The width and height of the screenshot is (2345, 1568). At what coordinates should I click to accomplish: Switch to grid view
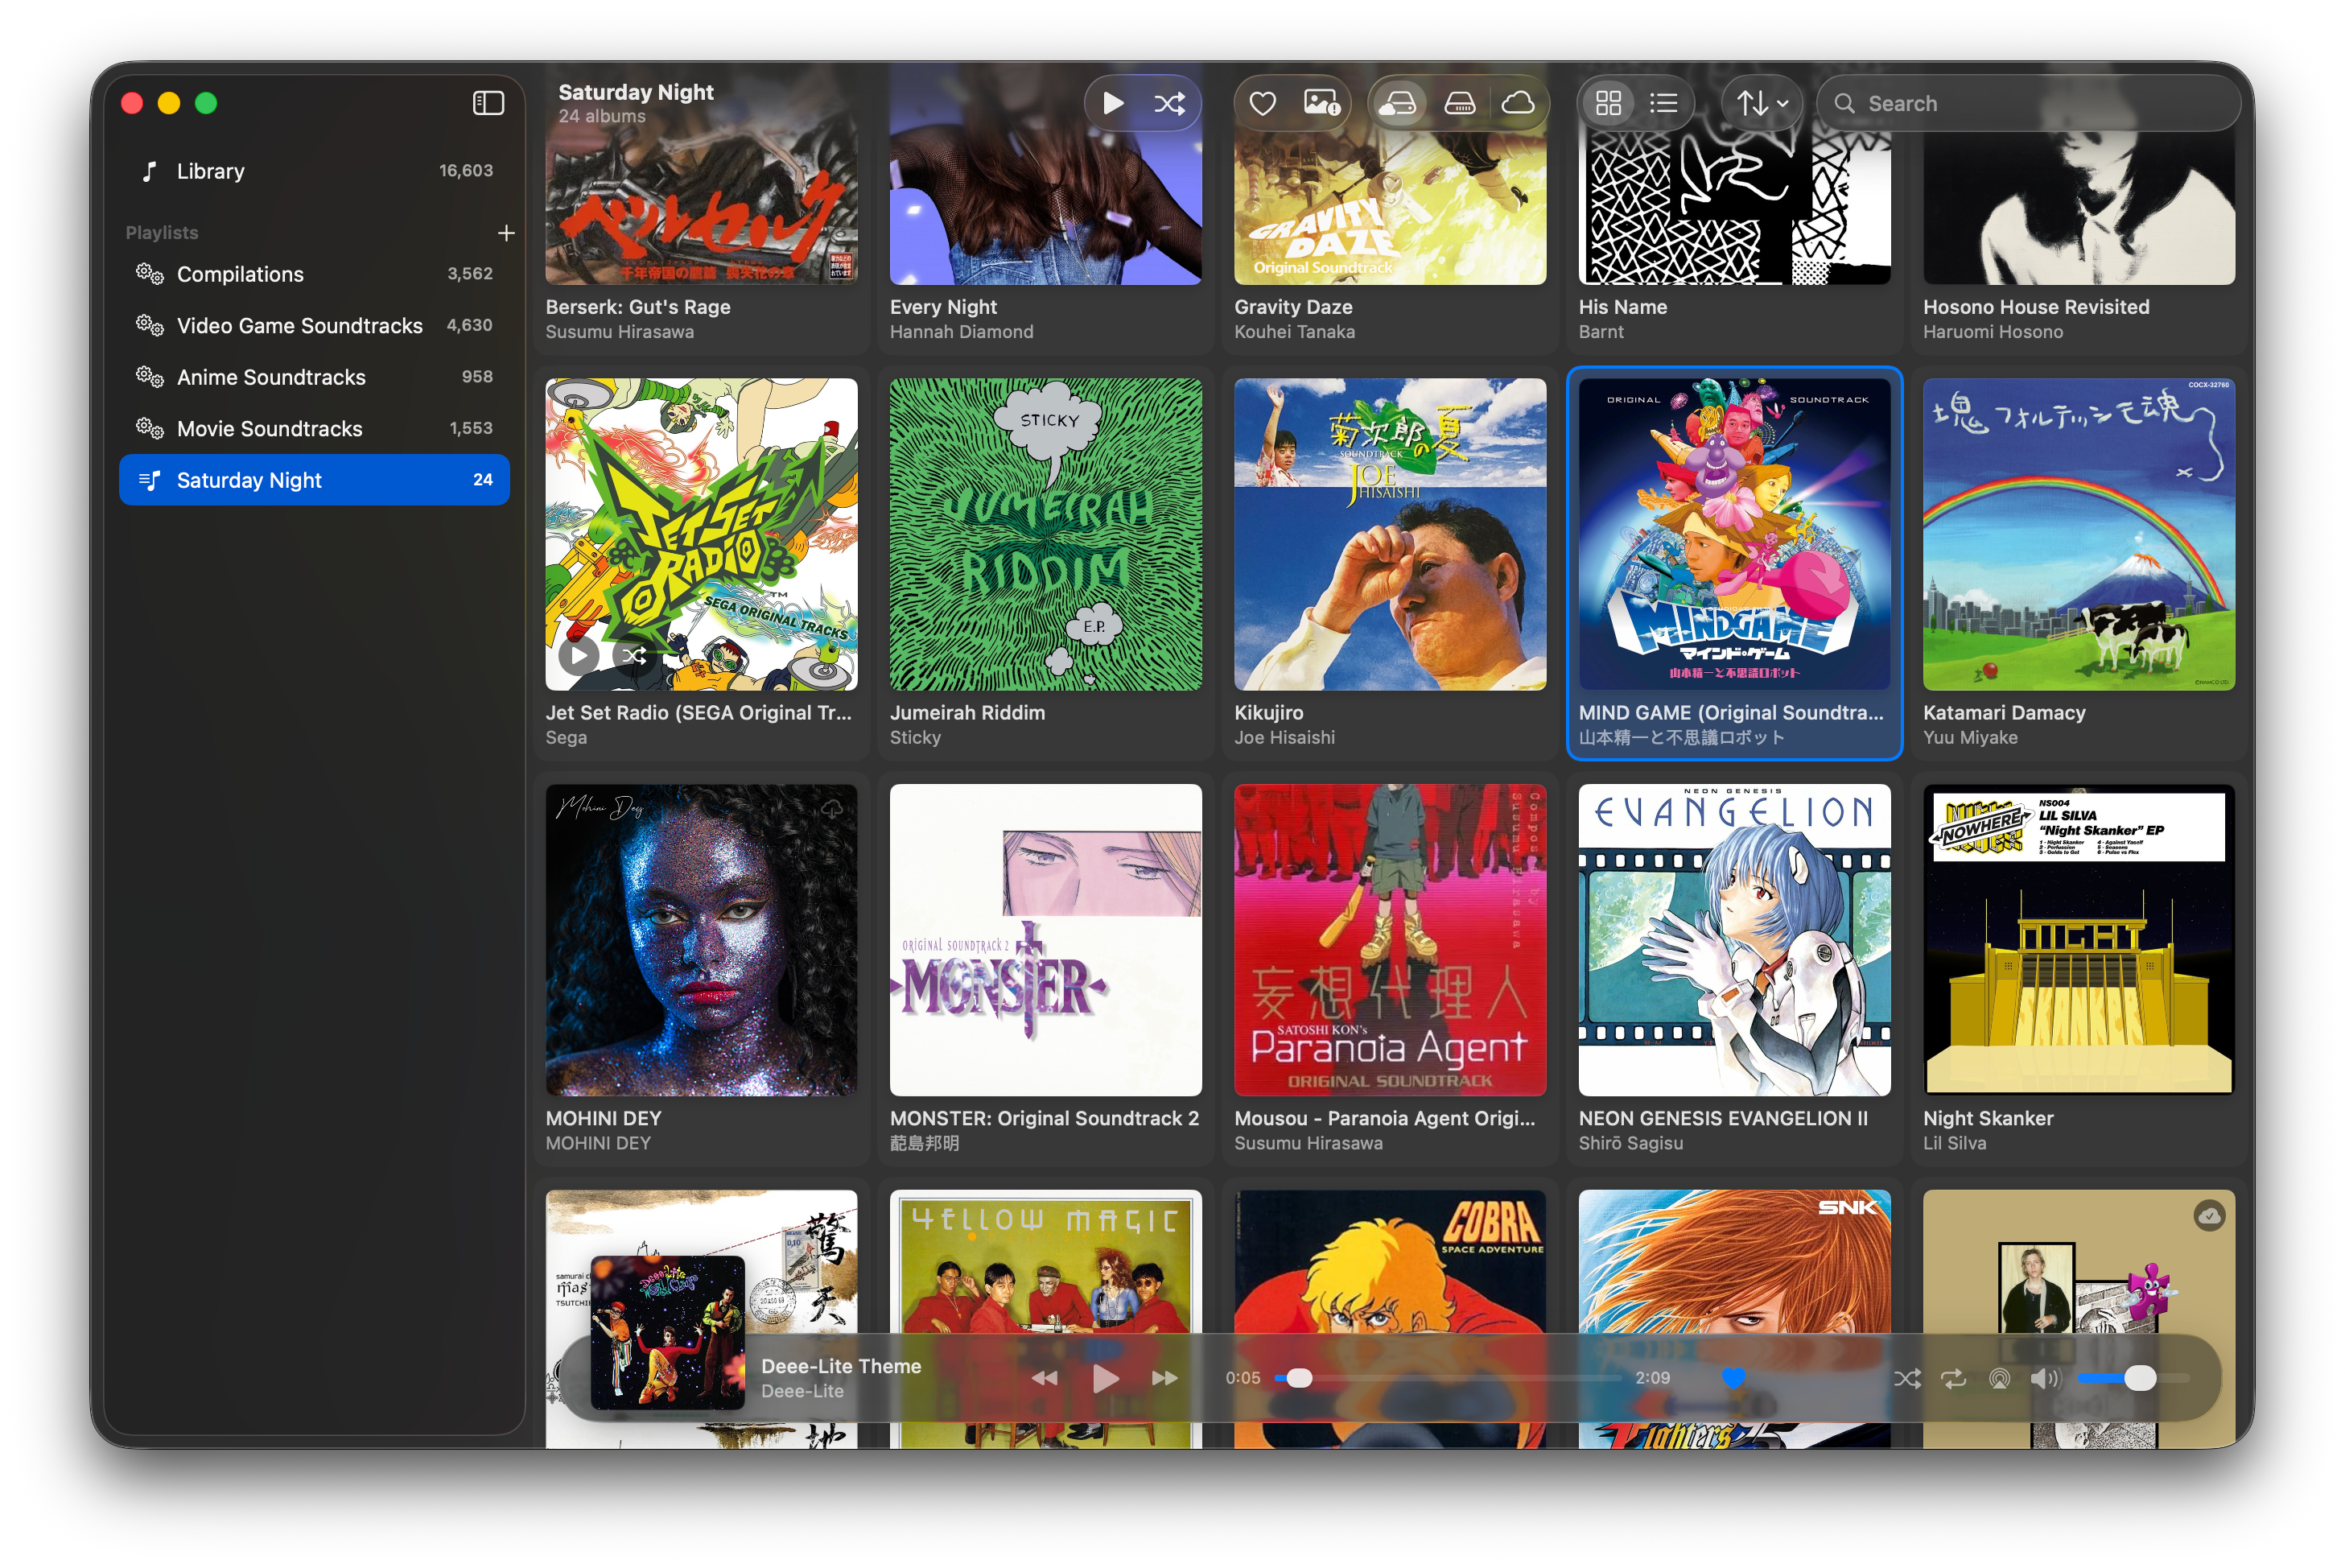(x=1609, y=103)
